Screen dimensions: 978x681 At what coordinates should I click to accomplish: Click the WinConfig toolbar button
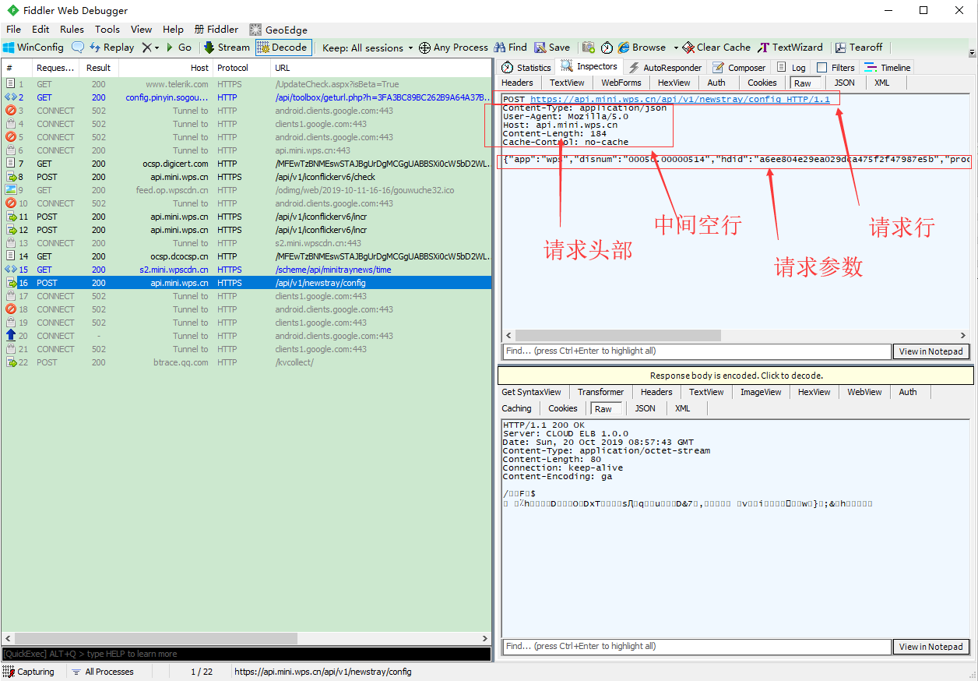33,48
